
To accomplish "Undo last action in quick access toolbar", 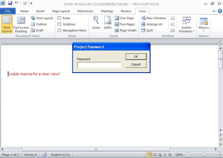I will [x=16, y=3].
